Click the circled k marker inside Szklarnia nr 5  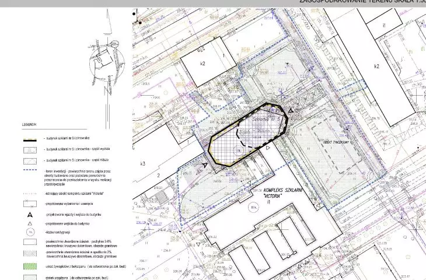238,150
